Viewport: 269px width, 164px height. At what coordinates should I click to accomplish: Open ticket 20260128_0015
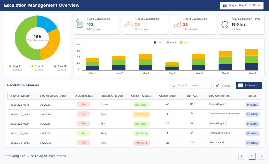[x=20, y=105]
